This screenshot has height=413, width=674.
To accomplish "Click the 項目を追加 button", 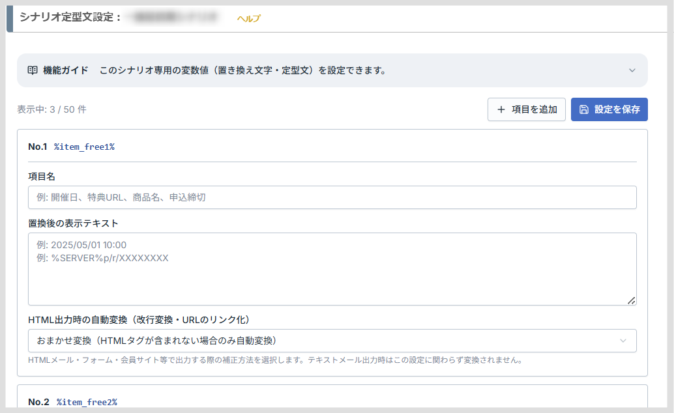I will (526, 109).
